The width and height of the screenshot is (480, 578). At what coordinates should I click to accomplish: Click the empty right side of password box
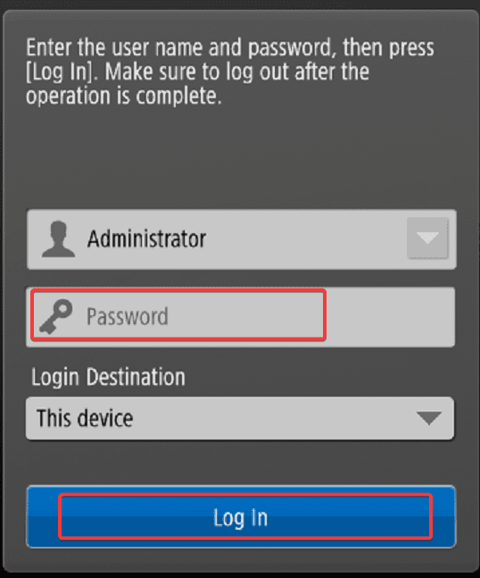click(x=390, y=316)
